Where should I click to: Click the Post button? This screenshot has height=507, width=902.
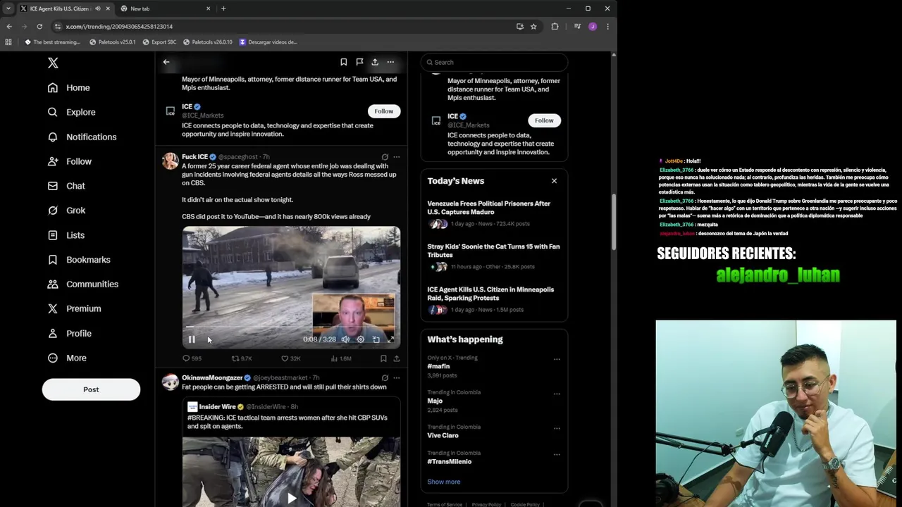point(91,389)
